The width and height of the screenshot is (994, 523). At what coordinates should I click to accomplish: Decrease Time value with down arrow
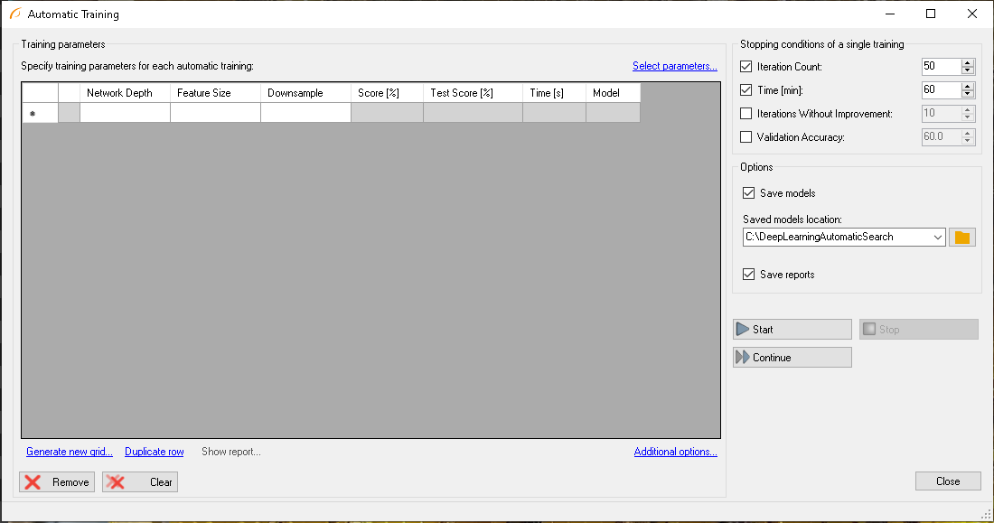point(968,94)
